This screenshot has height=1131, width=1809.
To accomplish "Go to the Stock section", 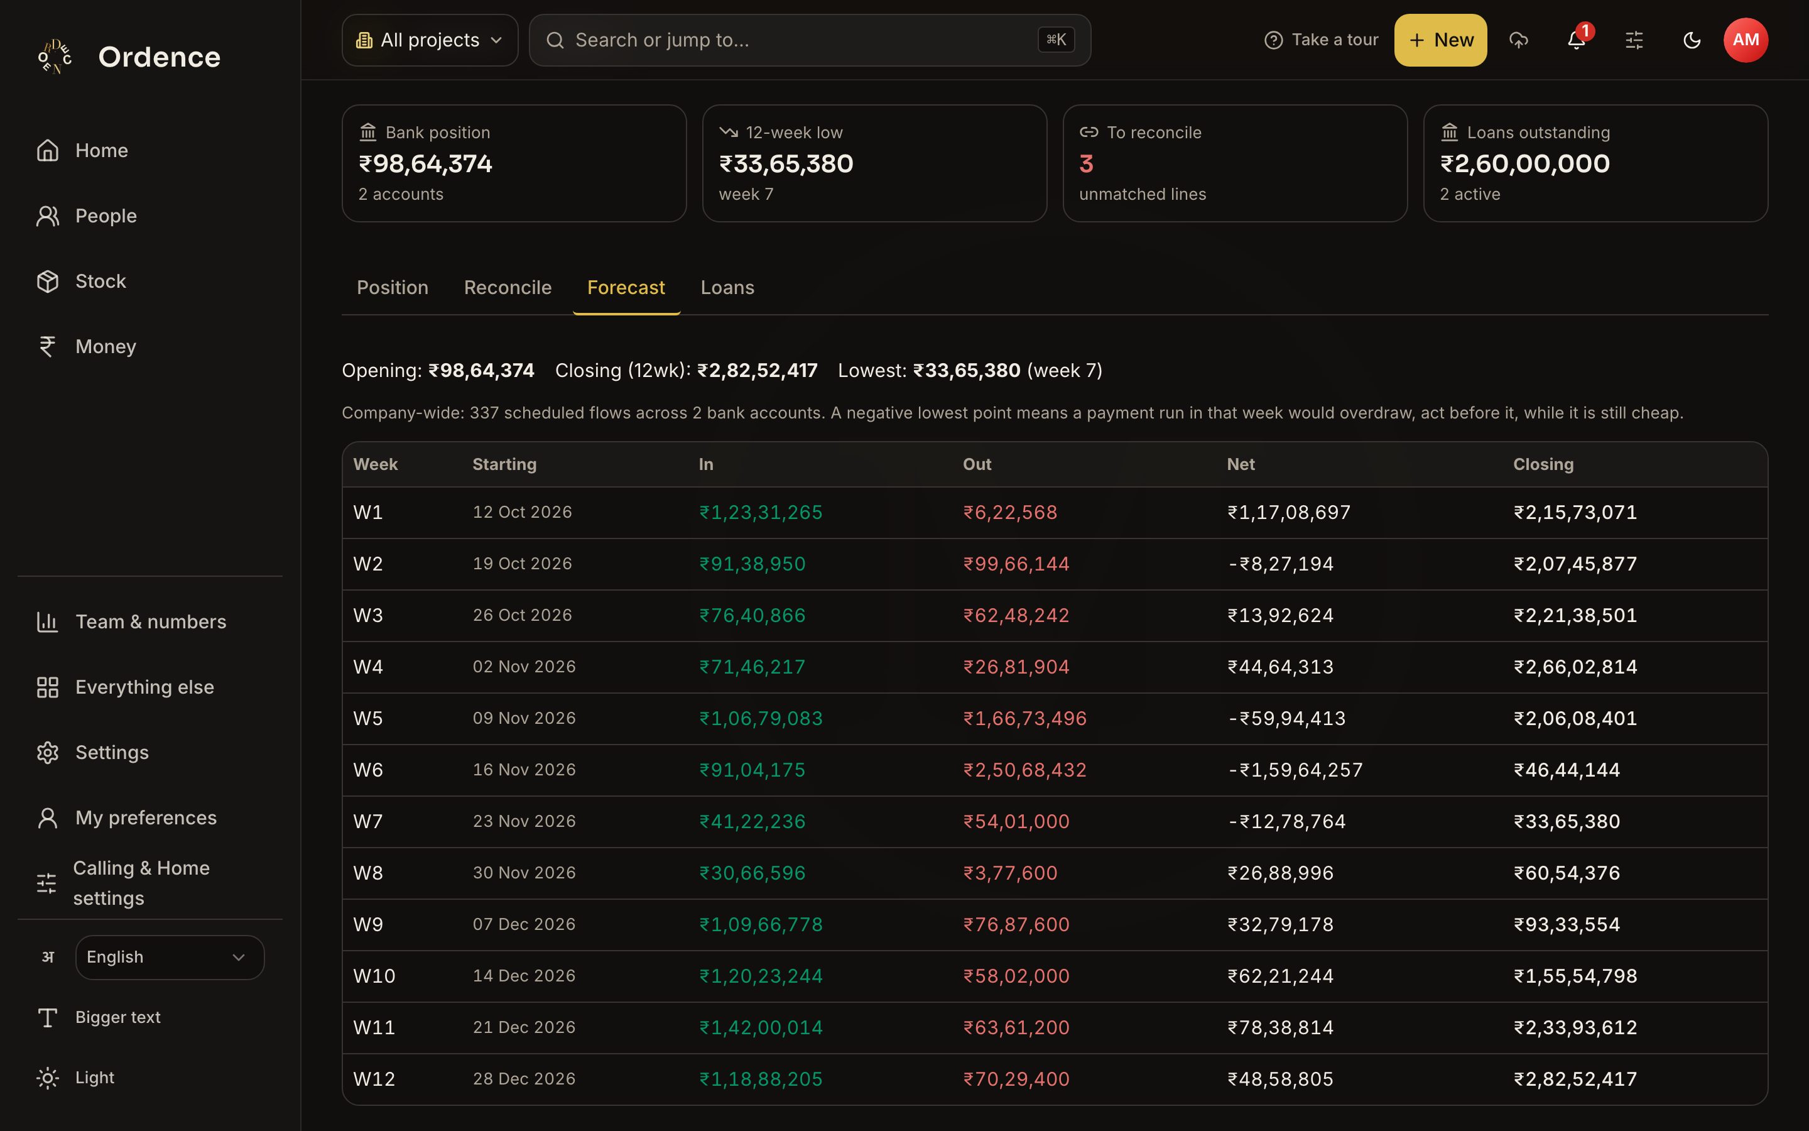I will click(149, 281).
